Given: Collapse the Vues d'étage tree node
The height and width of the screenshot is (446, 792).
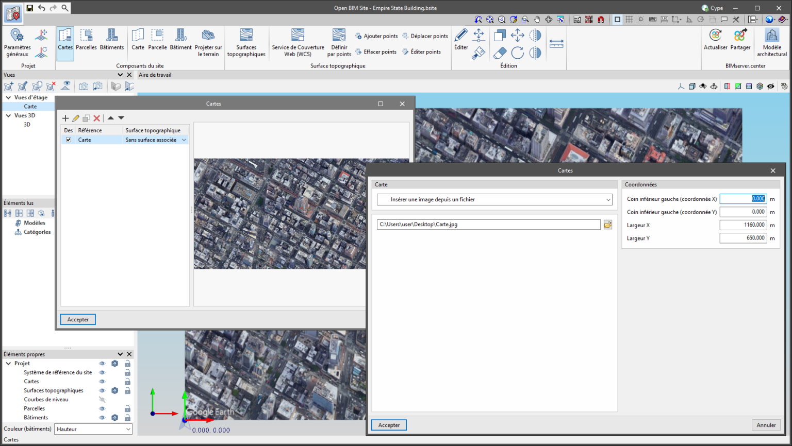Looking at the screenshot, I should point(8,97).
